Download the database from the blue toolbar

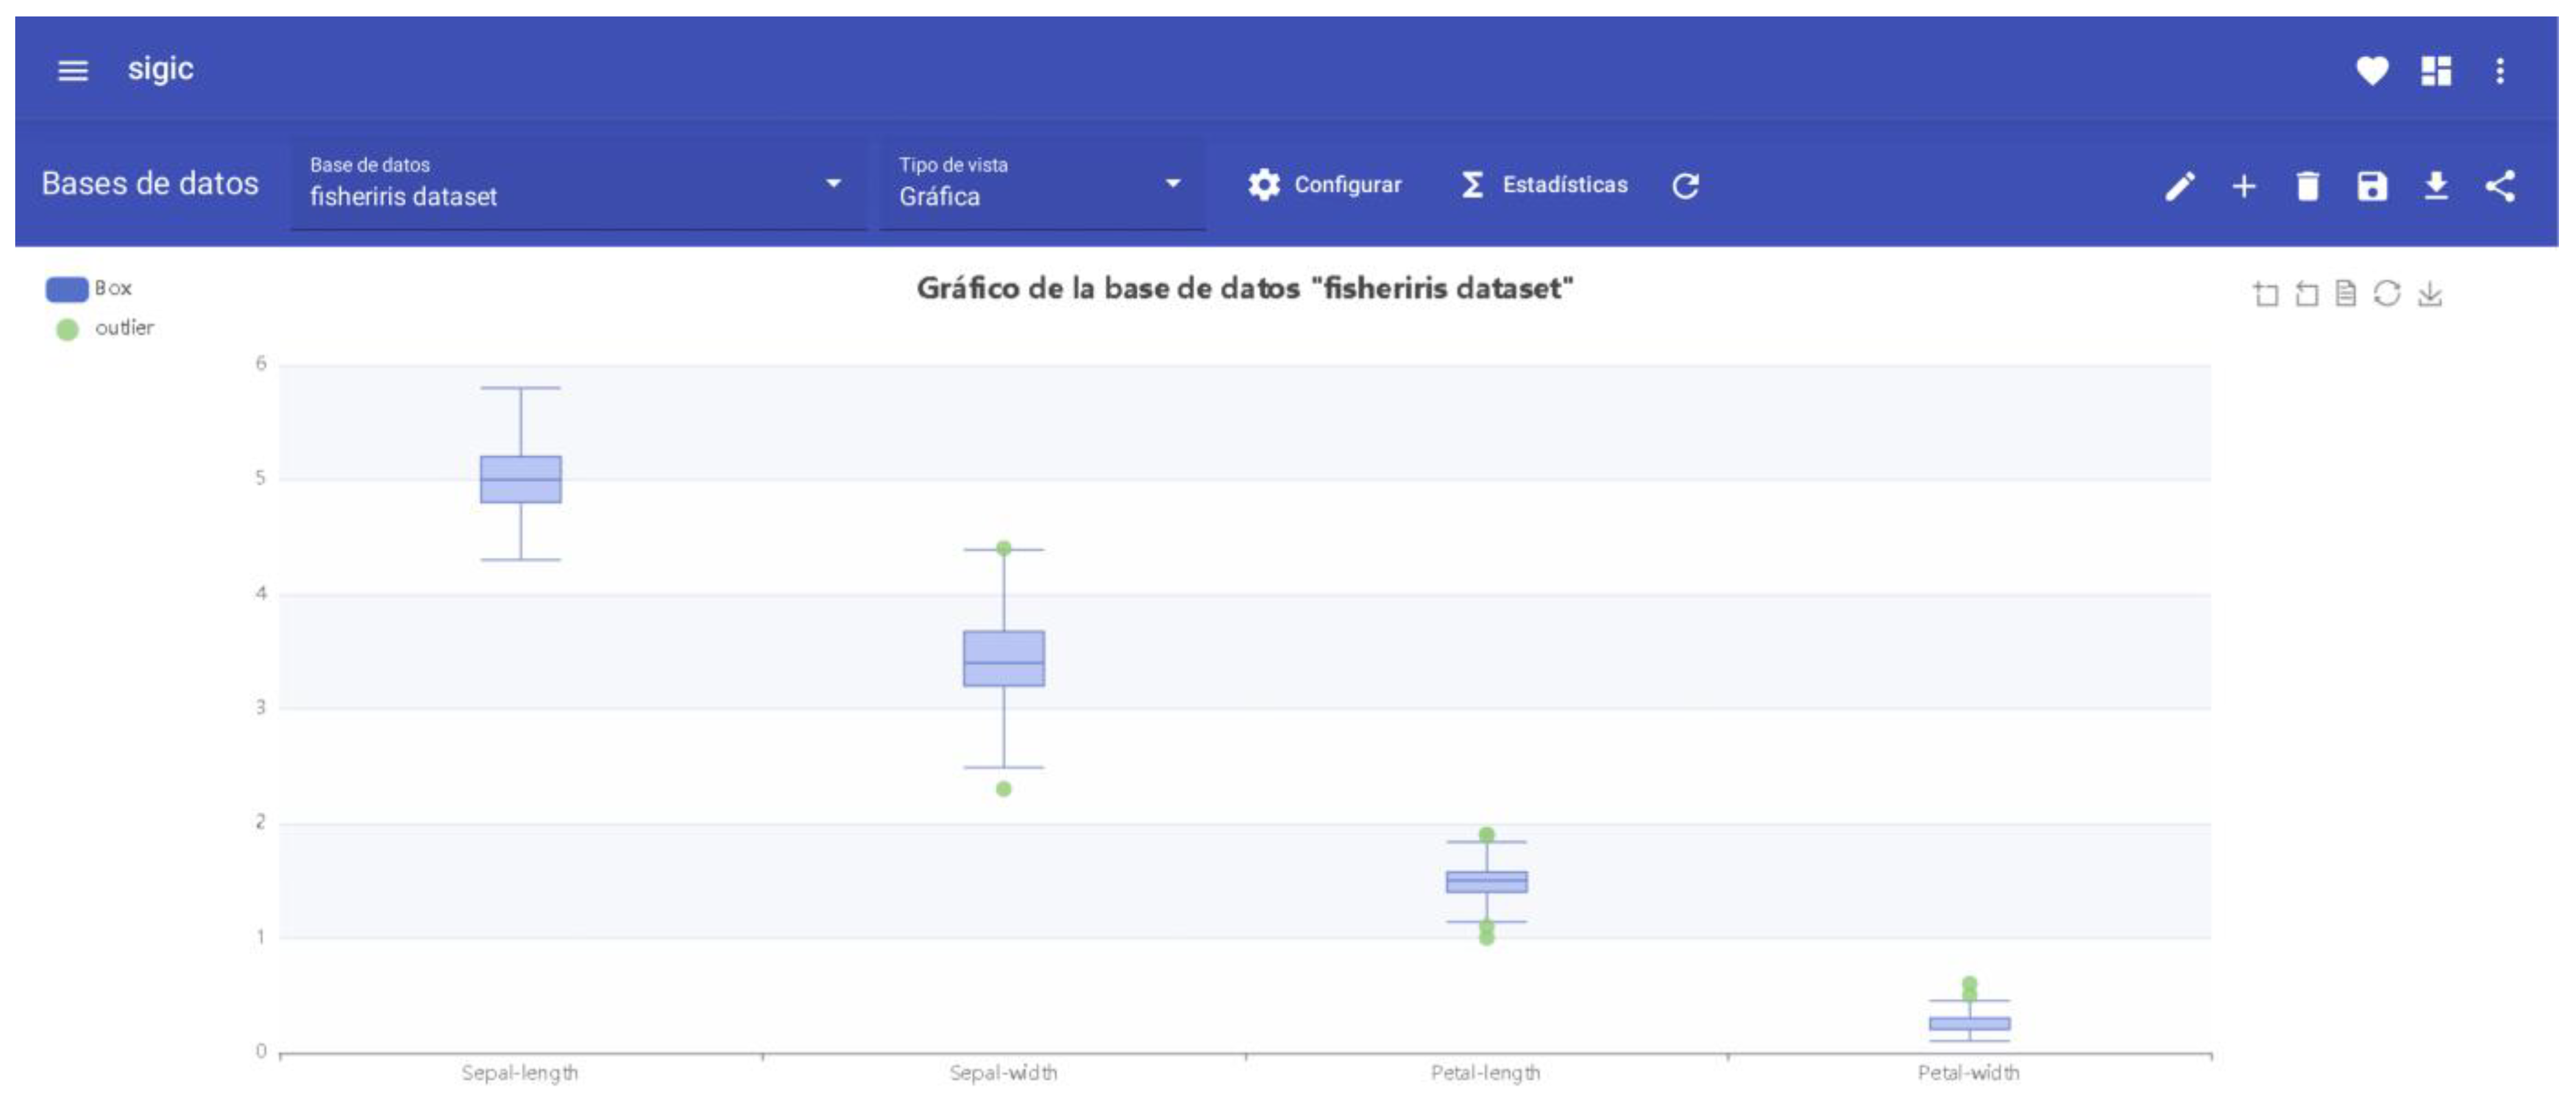click(x=2435, y=186)
